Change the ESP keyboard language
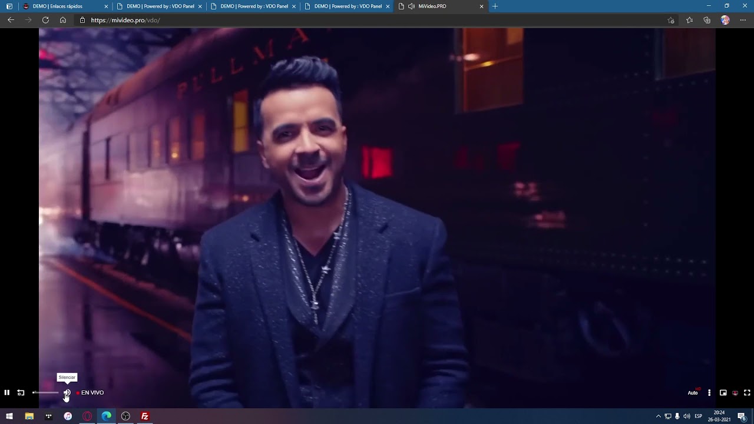Viewport: 754px width, 424px height. (699, 416)
